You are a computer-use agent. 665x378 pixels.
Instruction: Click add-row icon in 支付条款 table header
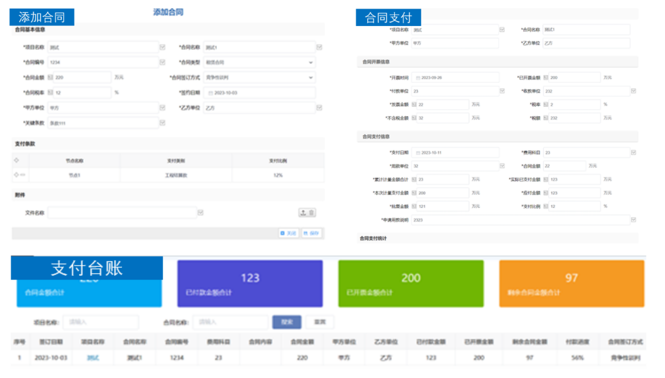click(16, 161)
